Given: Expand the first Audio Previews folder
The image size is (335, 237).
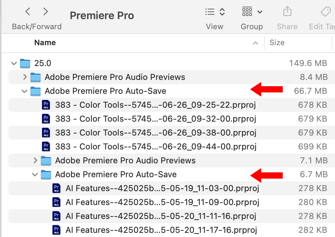Looking at the screenshot, I should pos(24,77).
